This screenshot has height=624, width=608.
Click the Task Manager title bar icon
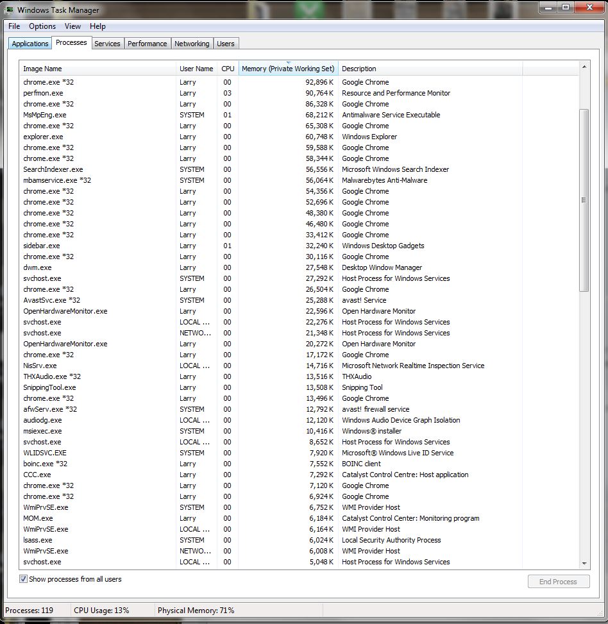pyautogui.click(x=10, y=10)
